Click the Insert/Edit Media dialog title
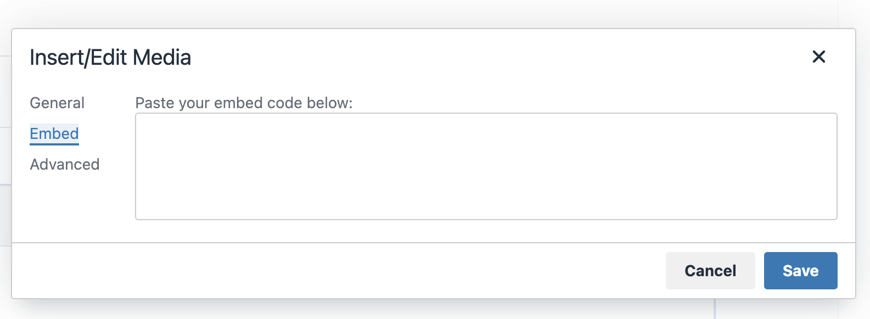 pos(110,57)
